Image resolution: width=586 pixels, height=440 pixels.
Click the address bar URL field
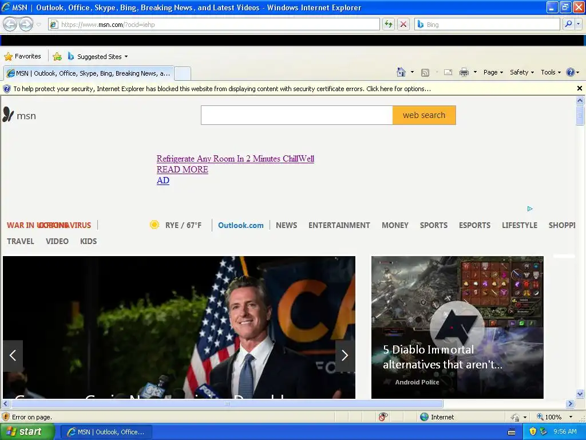214,24
